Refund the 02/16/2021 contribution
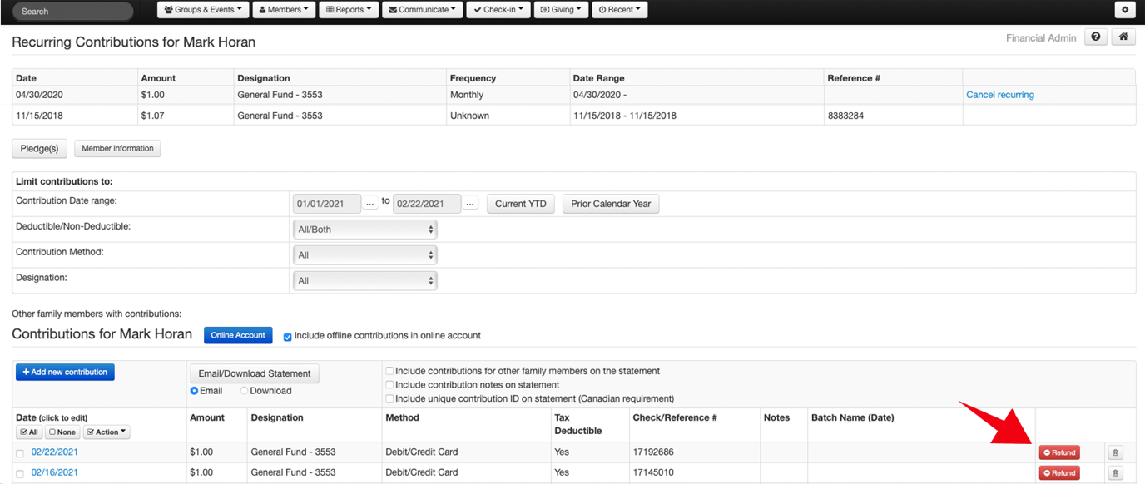This screenshot has width=1145, height=484. [x=1058, y=472]
